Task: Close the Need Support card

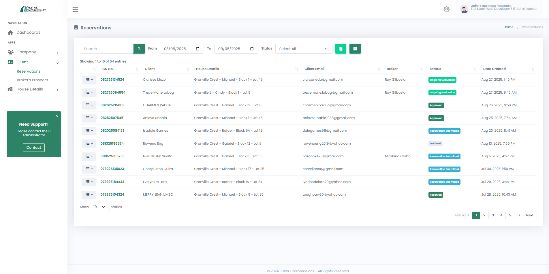Action: 57,116
